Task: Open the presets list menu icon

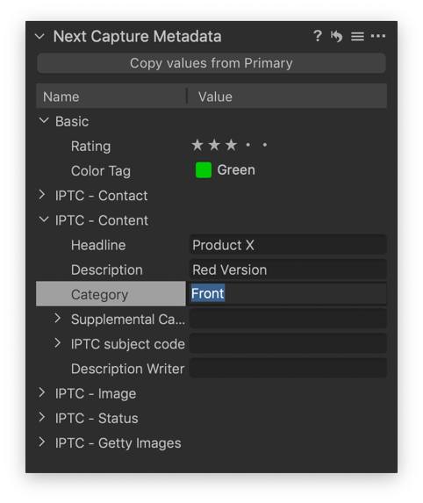Action: tap(357, 36)
